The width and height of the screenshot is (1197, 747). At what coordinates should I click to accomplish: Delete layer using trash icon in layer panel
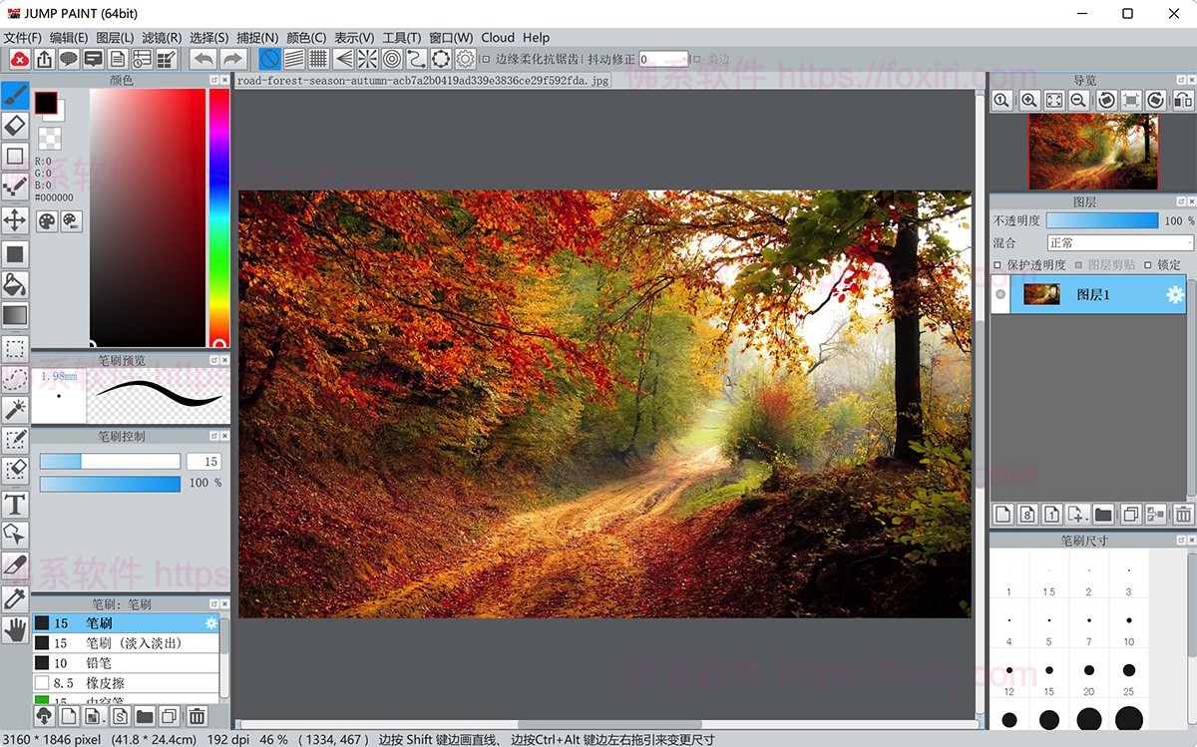(1183, 515)
